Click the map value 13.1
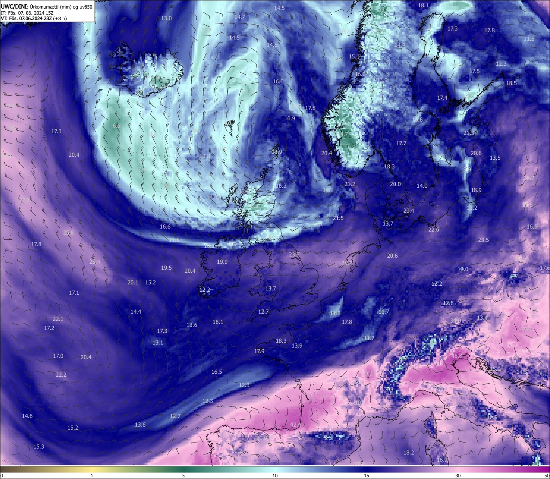Screen dimensions: 550x479 click(158, 342)
